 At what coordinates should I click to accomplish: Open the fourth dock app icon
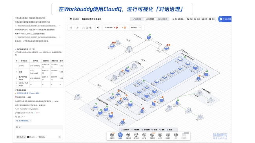pyautogui.click(x=136, y=136)
